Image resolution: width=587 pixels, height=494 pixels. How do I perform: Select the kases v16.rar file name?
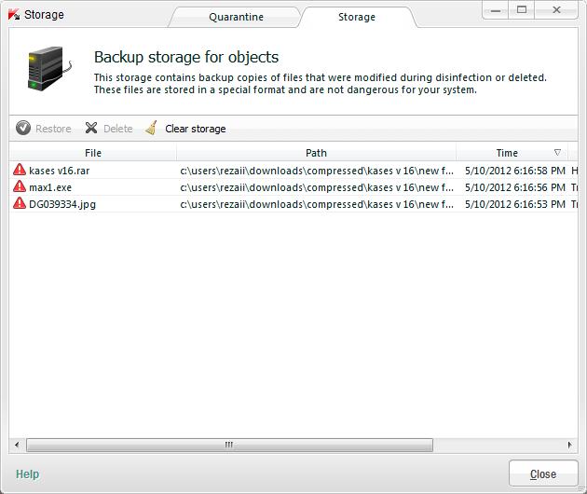59,171
